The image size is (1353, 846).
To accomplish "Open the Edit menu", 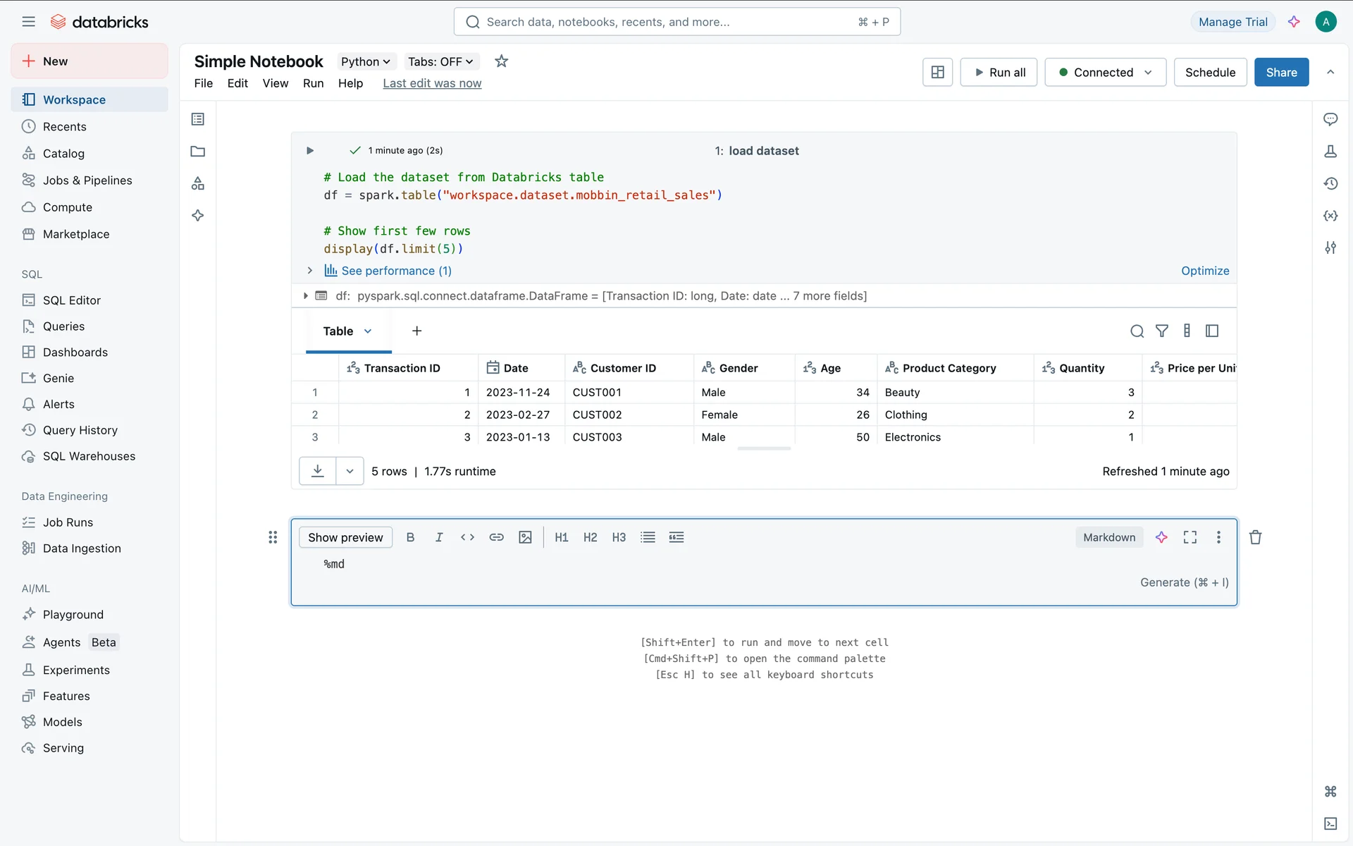I will click(237, 83).
